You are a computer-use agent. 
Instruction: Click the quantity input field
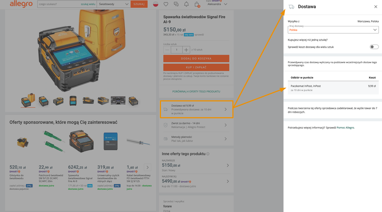[x=177, y=50]
